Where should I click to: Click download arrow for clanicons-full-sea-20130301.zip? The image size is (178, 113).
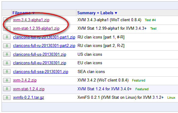tap(7, 71)
